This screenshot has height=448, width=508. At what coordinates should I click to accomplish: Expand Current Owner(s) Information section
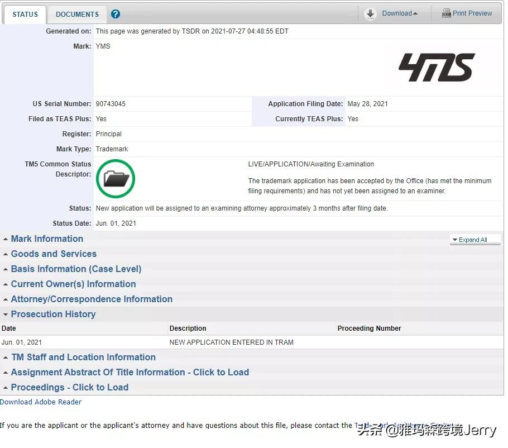[x=74, y=284]
